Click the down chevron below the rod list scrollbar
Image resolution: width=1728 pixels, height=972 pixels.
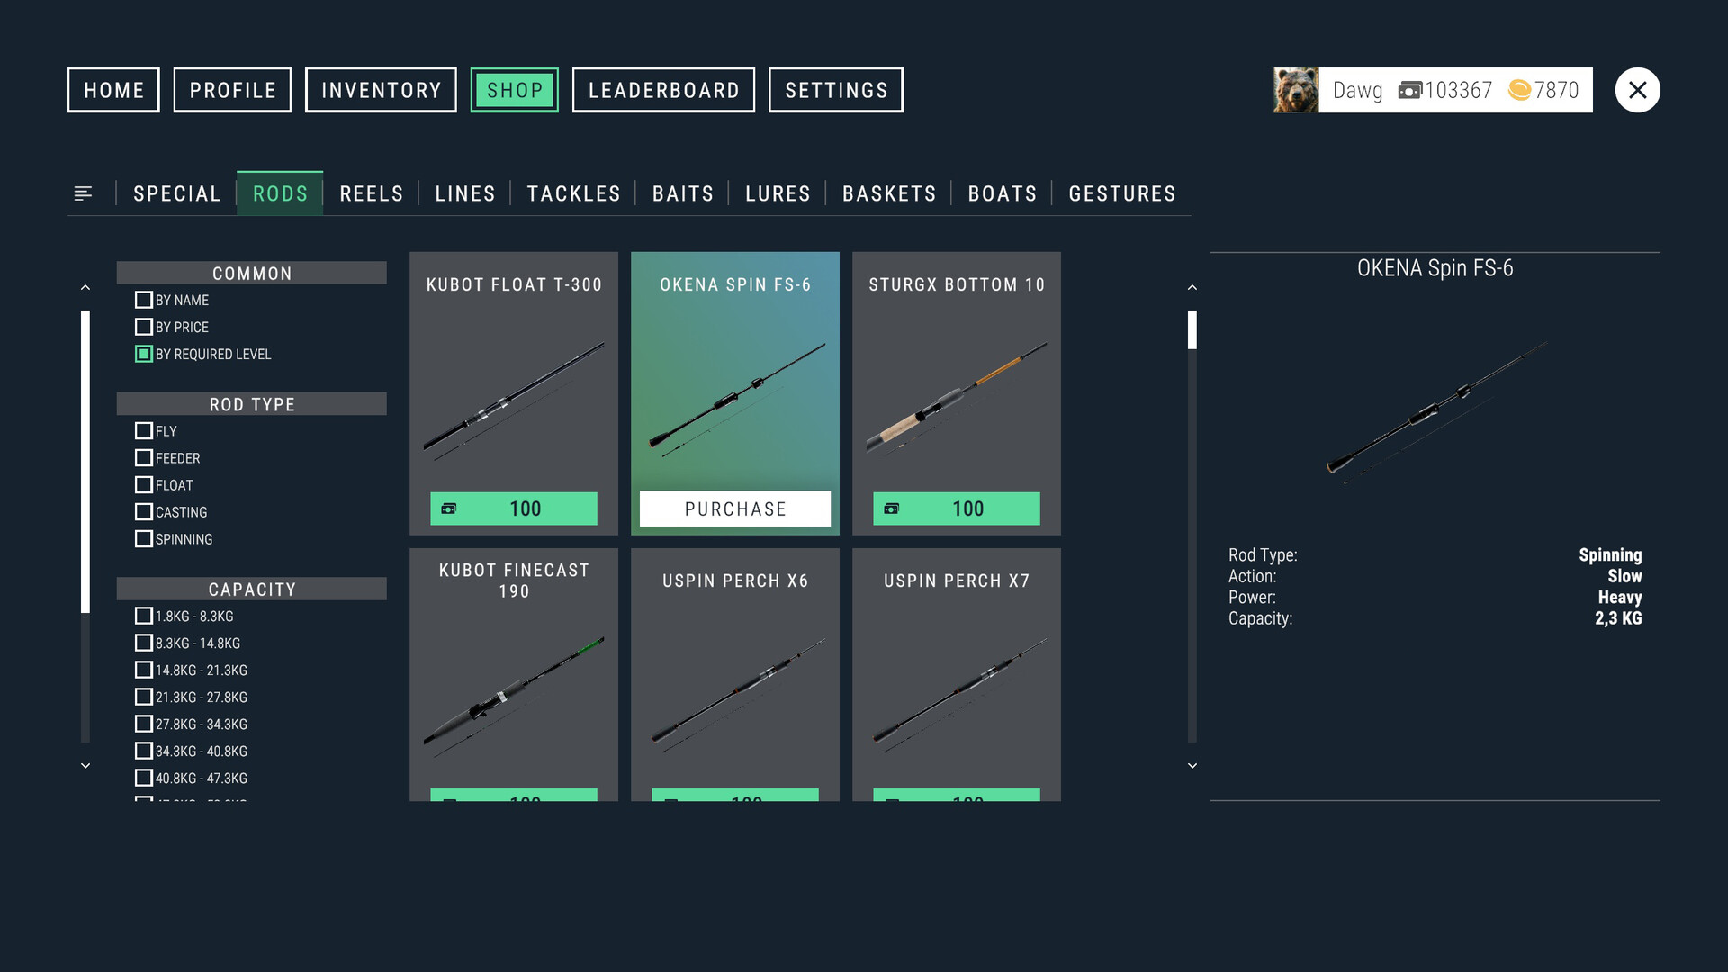pos(1192,766)
